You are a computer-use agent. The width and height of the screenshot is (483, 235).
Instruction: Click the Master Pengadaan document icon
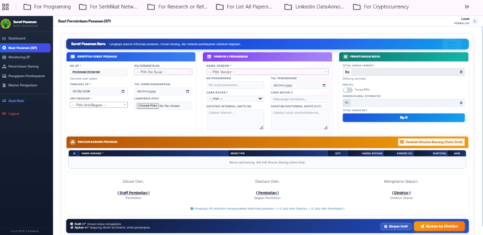(x=4, y=85)
